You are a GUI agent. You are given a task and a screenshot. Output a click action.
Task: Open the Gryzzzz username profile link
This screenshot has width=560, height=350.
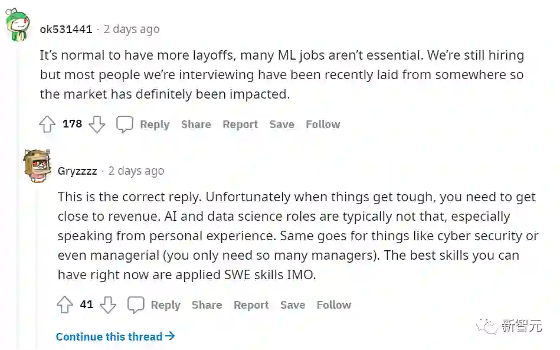(x=77, y=171)
